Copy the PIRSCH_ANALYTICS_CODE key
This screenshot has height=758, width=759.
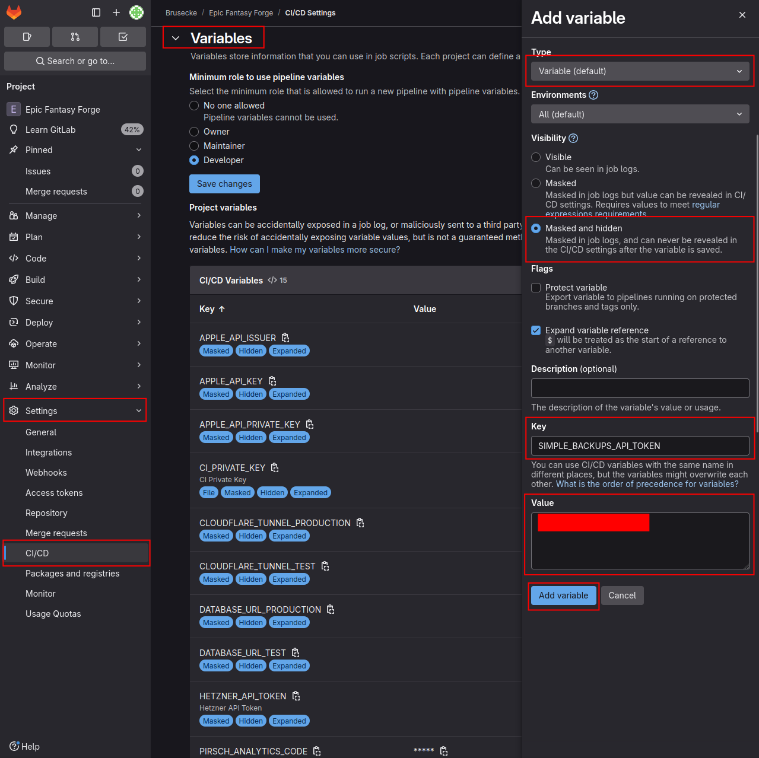(x=317, y=751)
